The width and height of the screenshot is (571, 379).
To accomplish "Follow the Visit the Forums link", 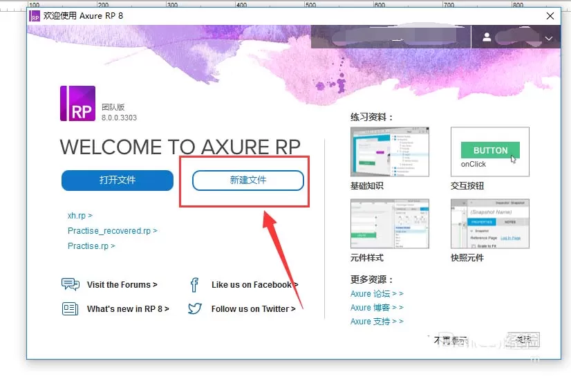I will [122, 285].
